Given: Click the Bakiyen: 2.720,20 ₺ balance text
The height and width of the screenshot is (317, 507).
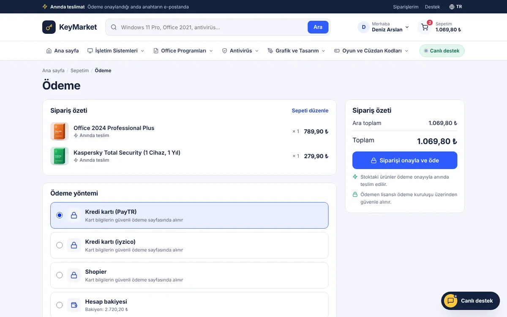Looking at the screenshot, I should coord(106,309).
